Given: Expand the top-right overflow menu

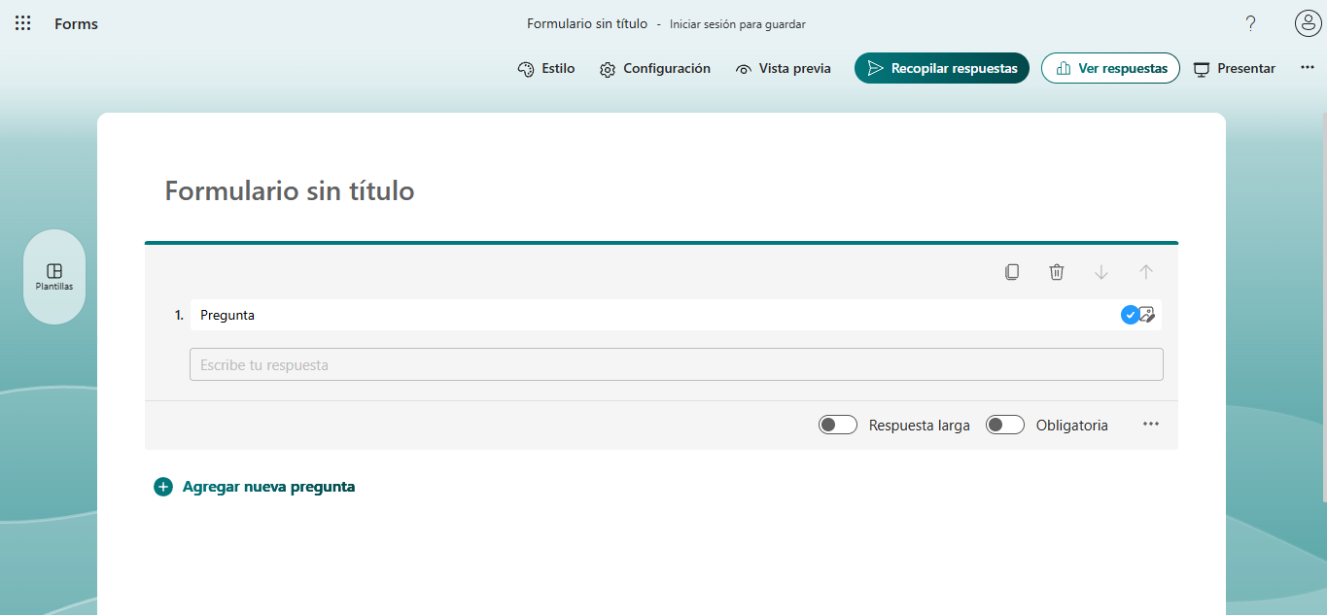Looking at the screenshot, I should pos(1307,68).
